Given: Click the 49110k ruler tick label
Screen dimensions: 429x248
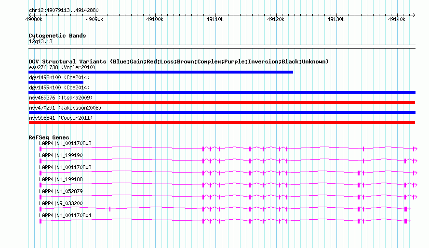Looking at the screenshot, I should tap(215, 19).
